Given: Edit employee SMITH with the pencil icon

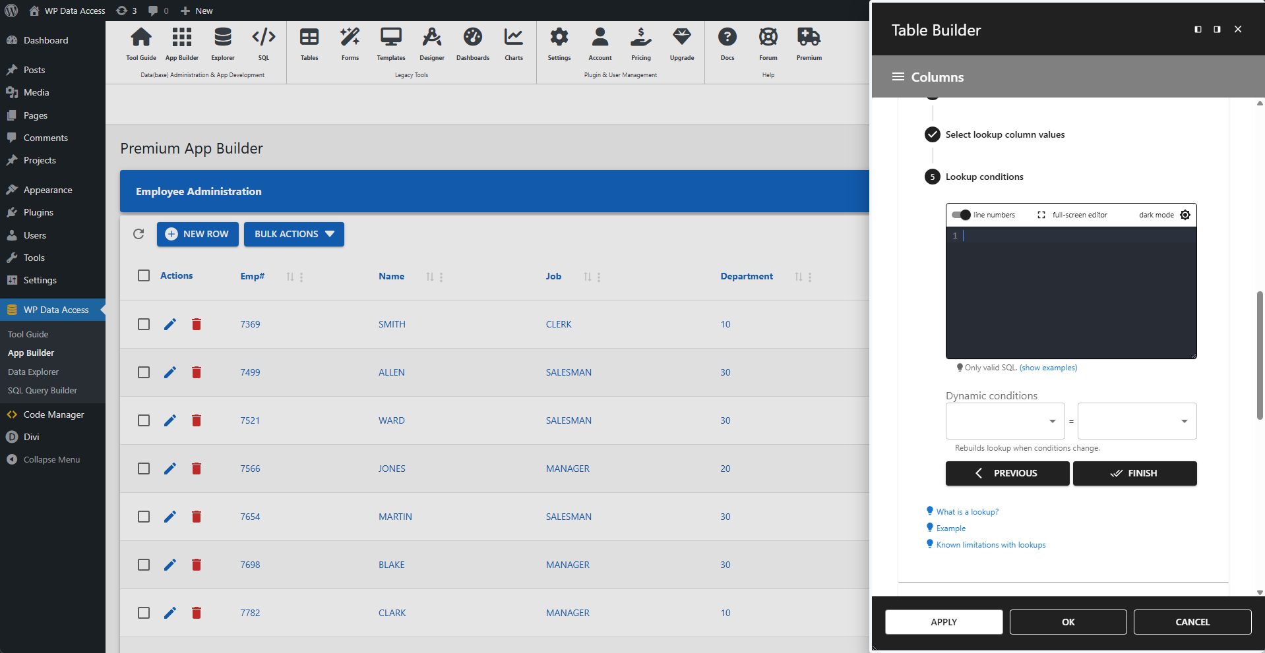Looking at the screenshot, I should 170,324.
